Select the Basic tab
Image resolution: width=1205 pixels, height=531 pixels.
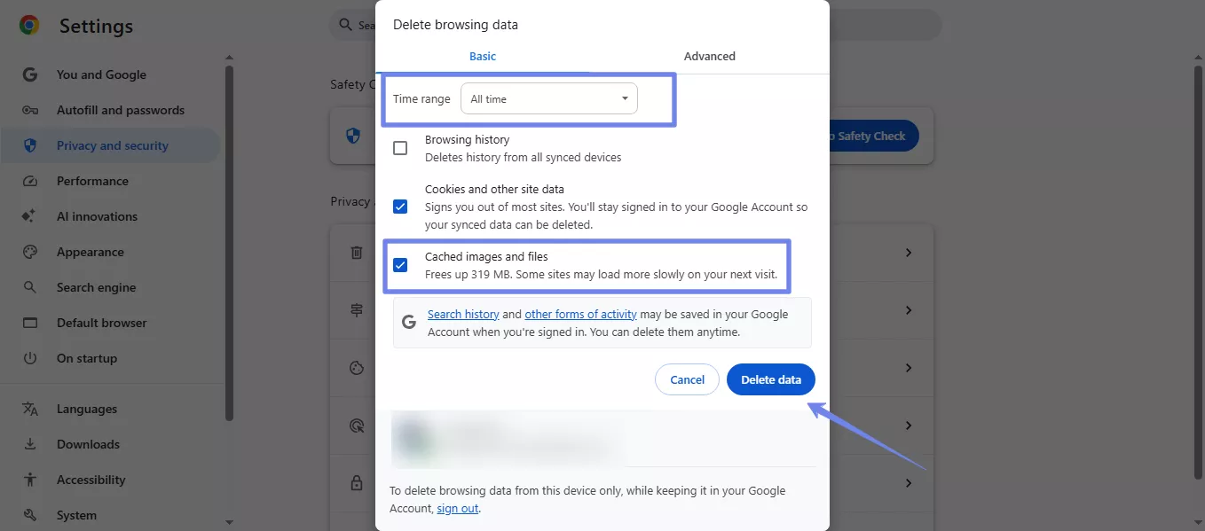click(482, 56)
